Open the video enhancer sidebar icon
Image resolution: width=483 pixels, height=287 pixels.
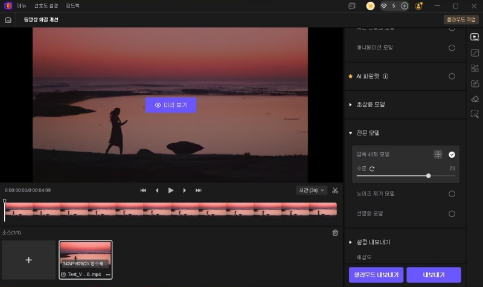(475, 36)
